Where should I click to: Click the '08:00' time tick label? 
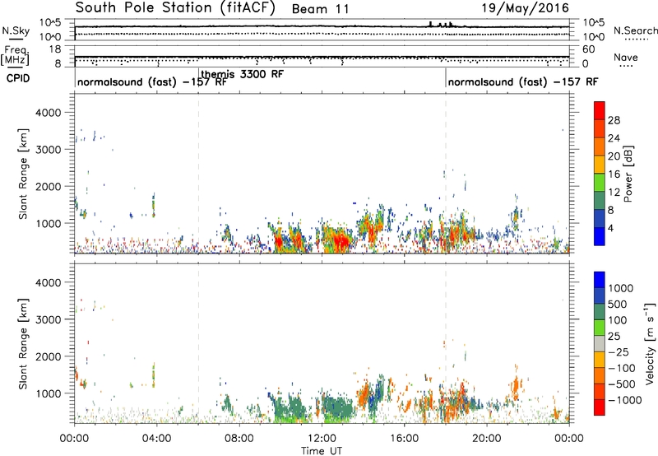(239, 439)
